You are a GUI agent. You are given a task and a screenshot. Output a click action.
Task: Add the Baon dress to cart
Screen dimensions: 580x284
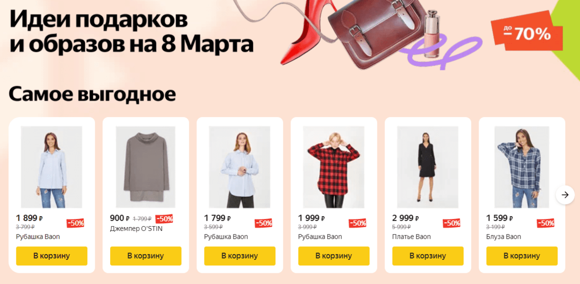coord(428,256)
